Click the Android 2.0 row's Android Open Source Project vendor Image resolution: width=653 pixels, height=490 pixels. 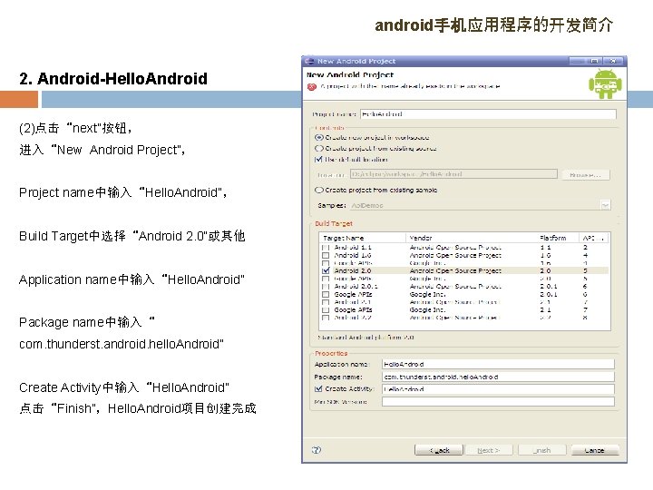tap(455, 270)
